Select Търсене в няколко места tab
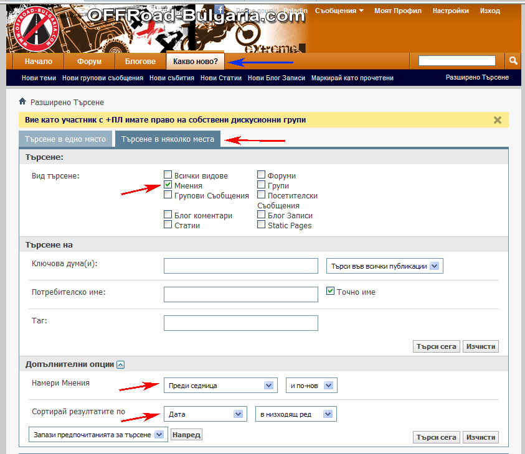 click(x=168, y=139)
